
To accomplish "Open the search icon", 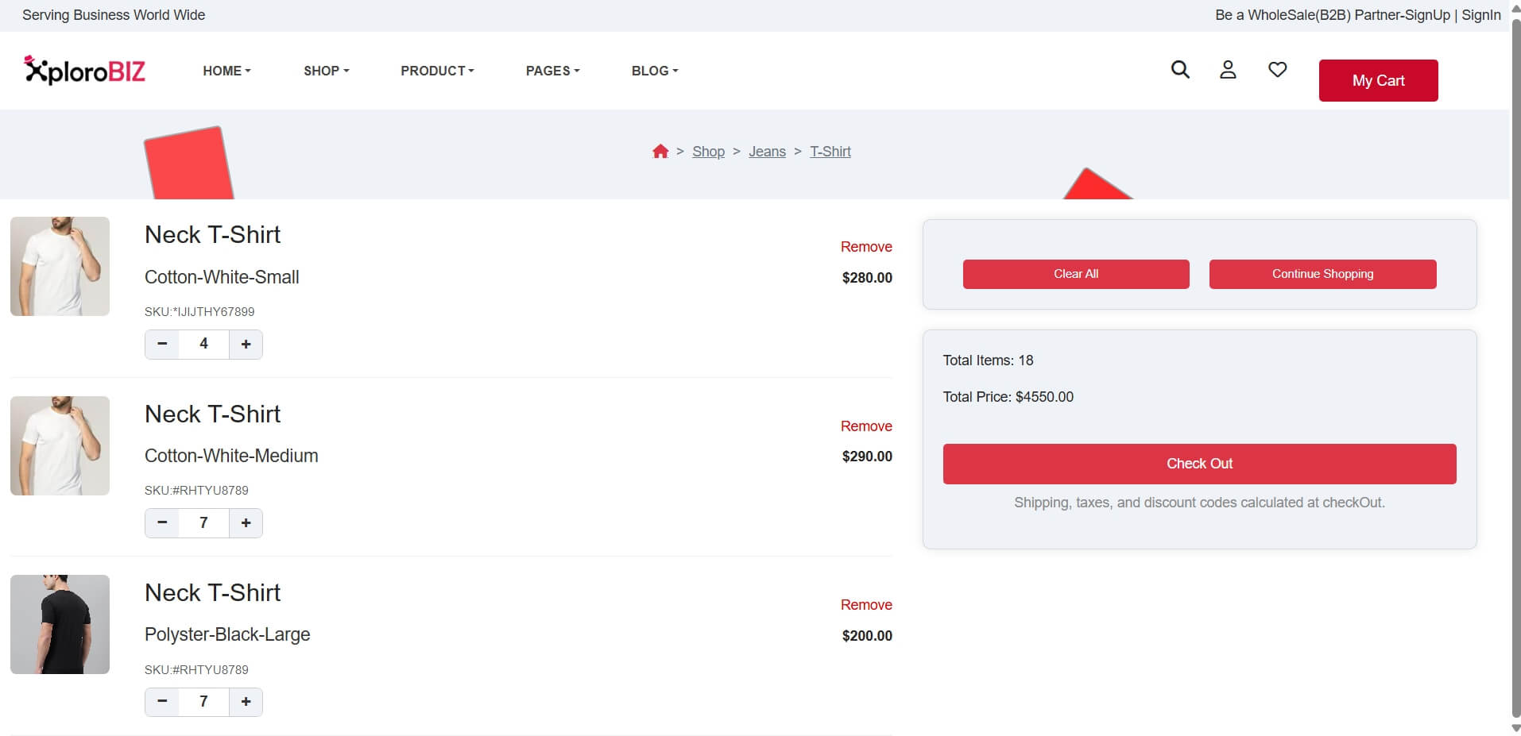I will point(1180,70).
